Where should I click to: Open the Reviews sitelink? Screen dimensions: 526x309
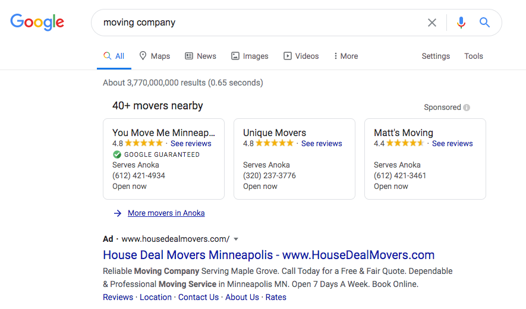tap(118, 297)
